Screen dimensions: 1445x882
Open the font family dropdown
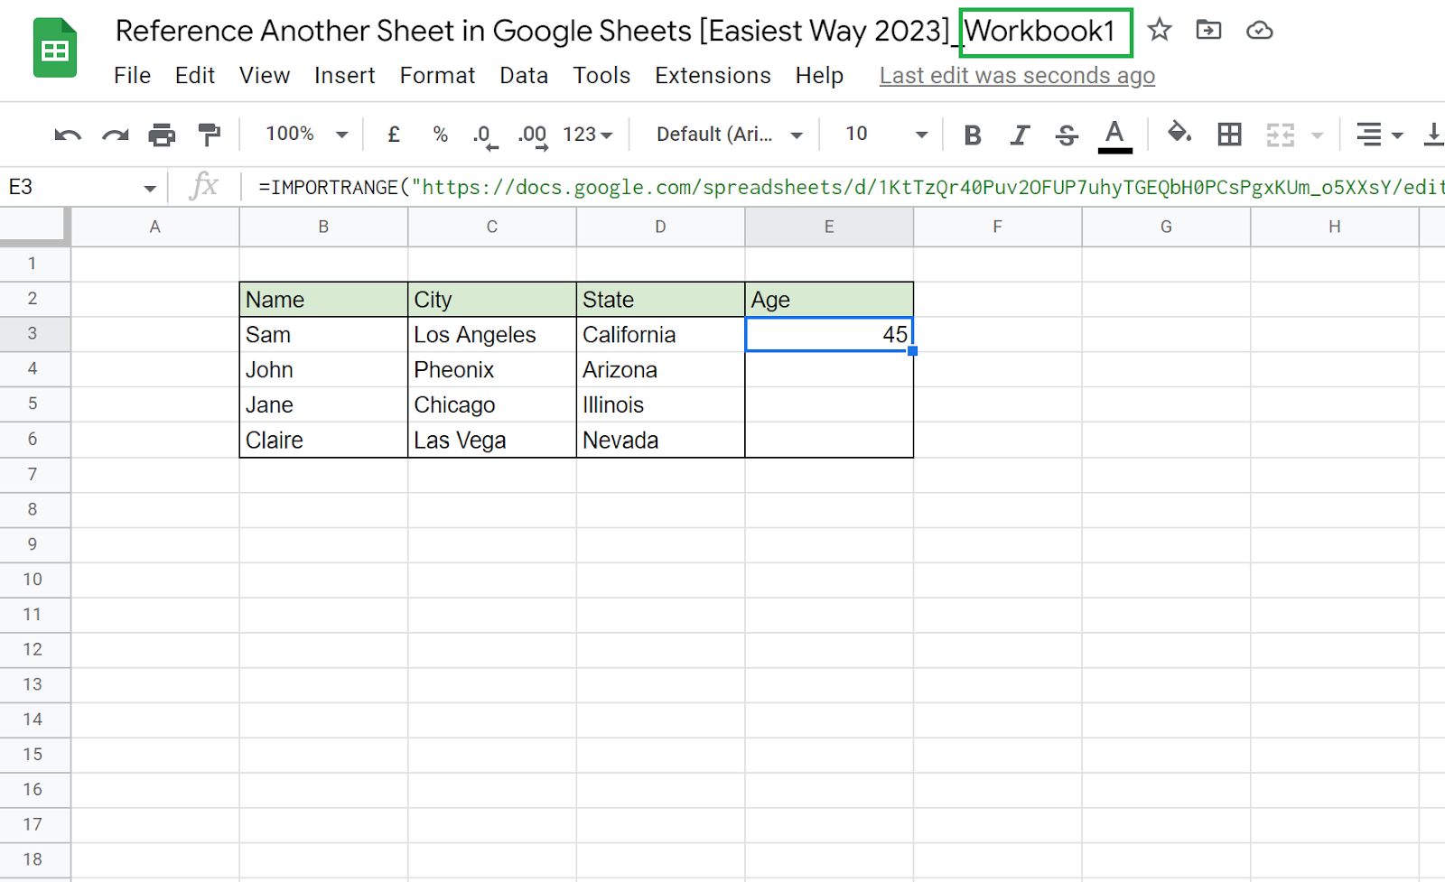point(730,135)
